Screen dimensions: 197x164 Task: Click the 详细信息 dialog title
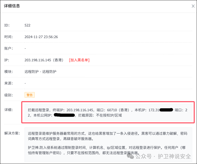12,6
